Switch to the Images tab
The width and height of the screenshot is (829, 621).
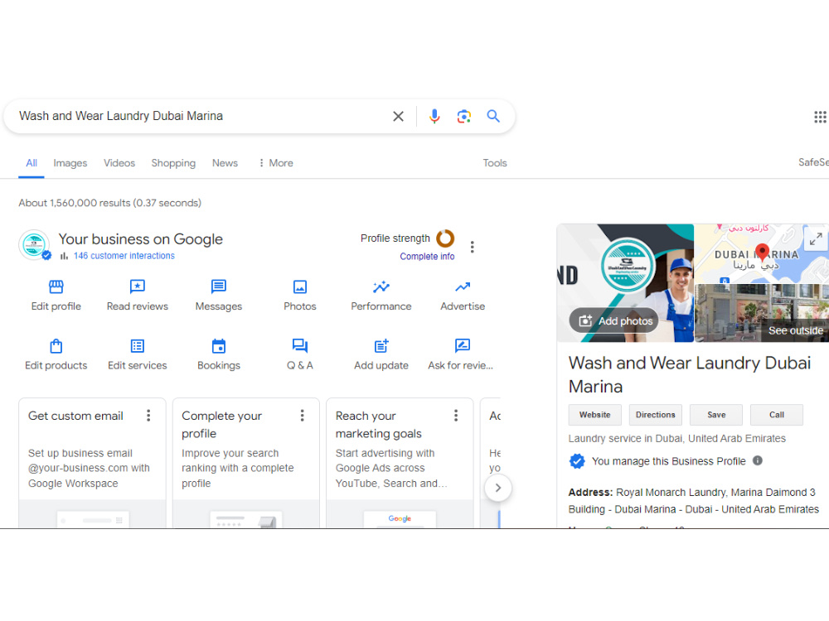coord(70,163)
